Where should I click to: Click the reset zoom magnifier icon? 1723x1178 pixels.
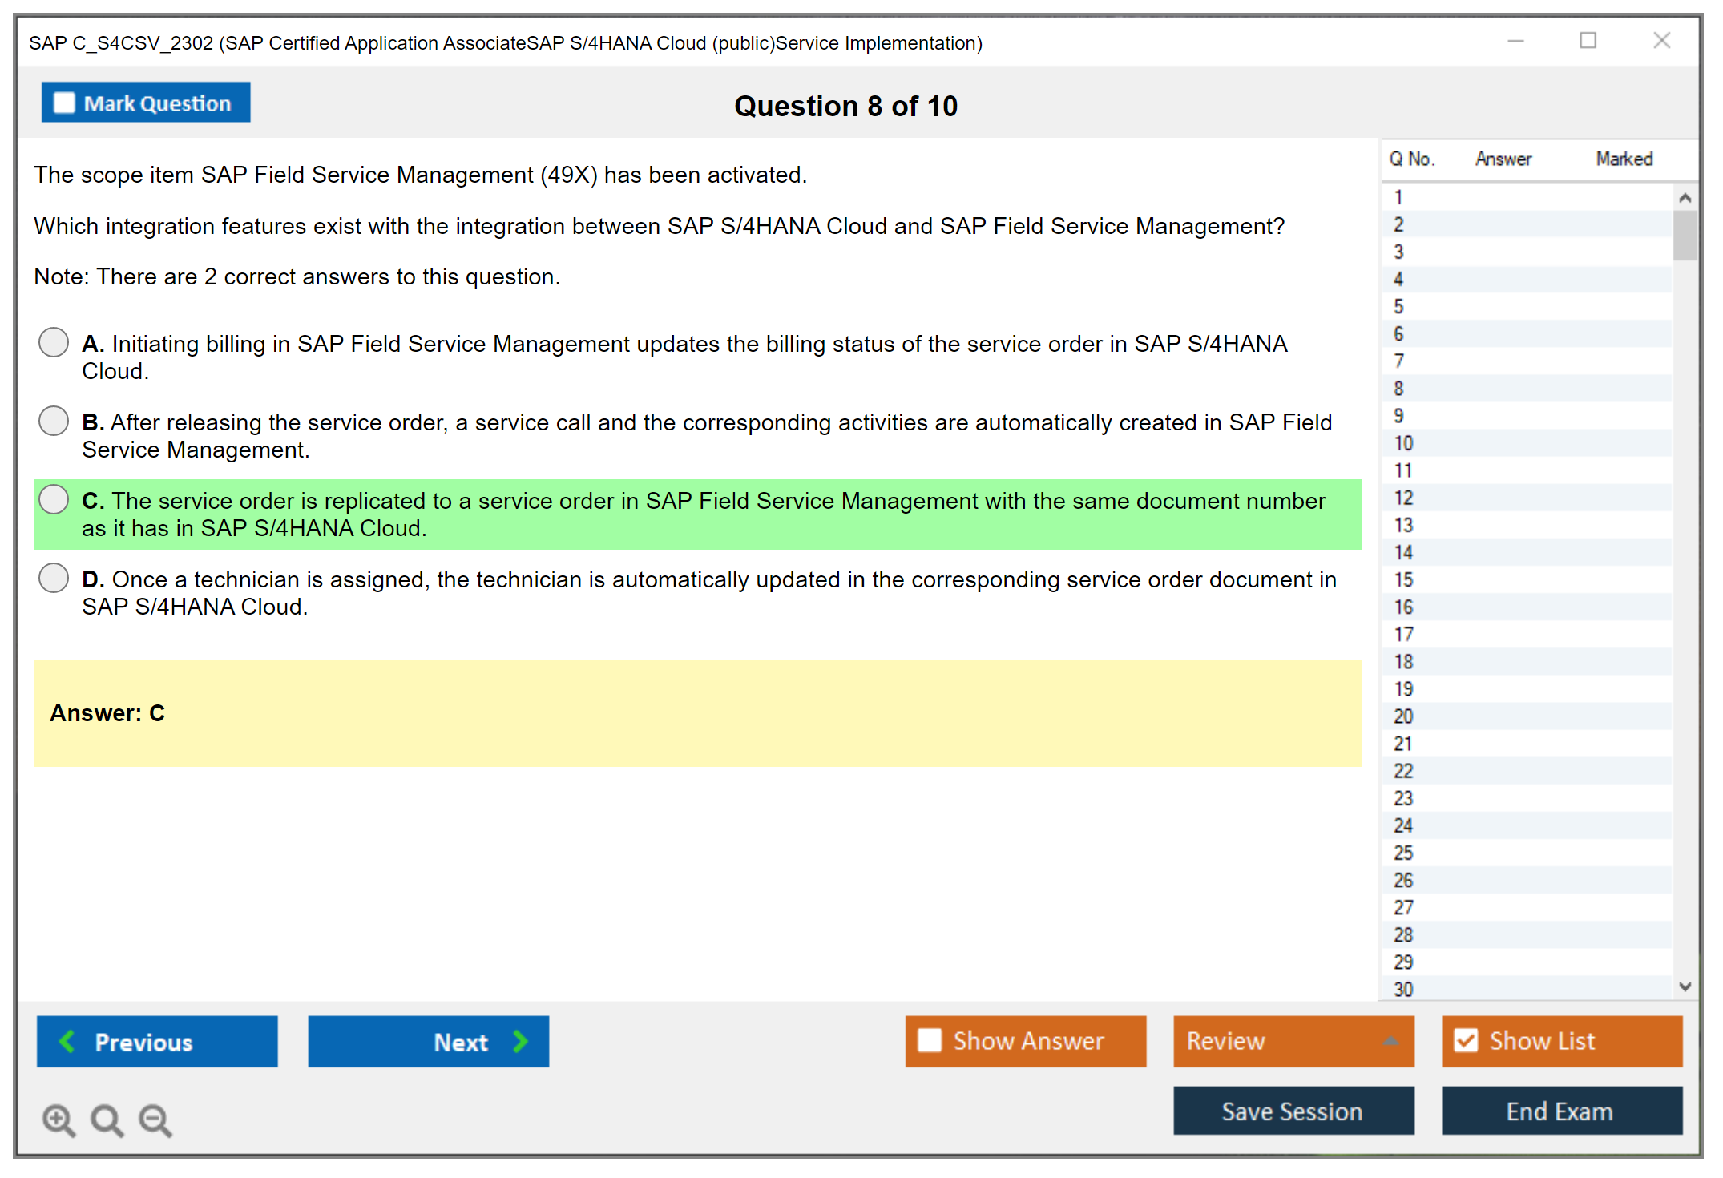pyautogui.click(x=107, y=1120)
